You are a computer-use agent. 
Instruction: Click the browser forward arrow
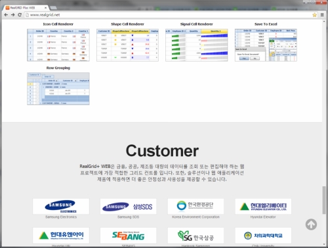click(13, 14)
